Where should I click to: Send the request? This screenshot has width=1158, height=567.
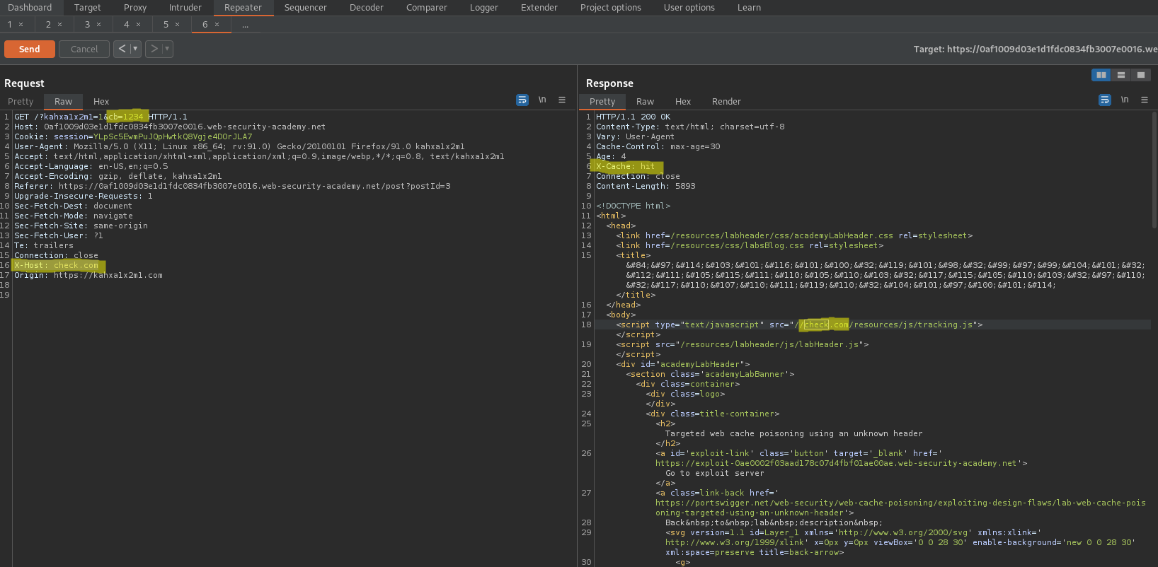point(29,49)
